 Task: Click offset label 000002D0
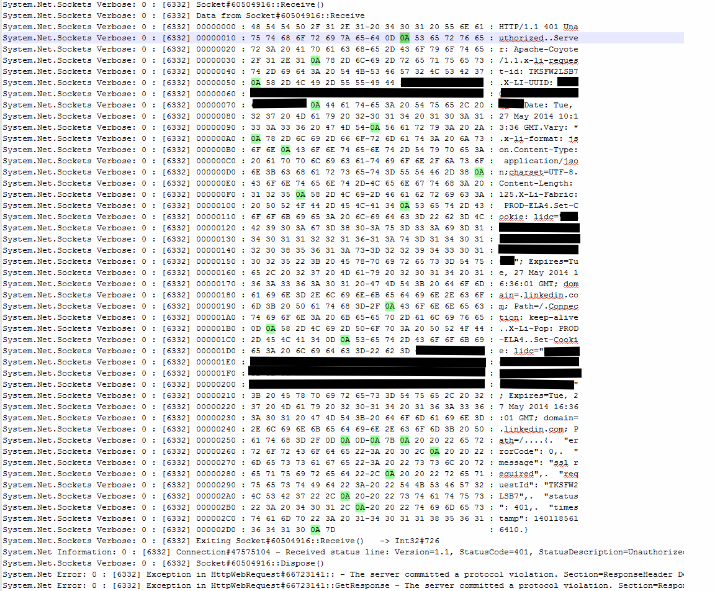[x=216, y=530]
